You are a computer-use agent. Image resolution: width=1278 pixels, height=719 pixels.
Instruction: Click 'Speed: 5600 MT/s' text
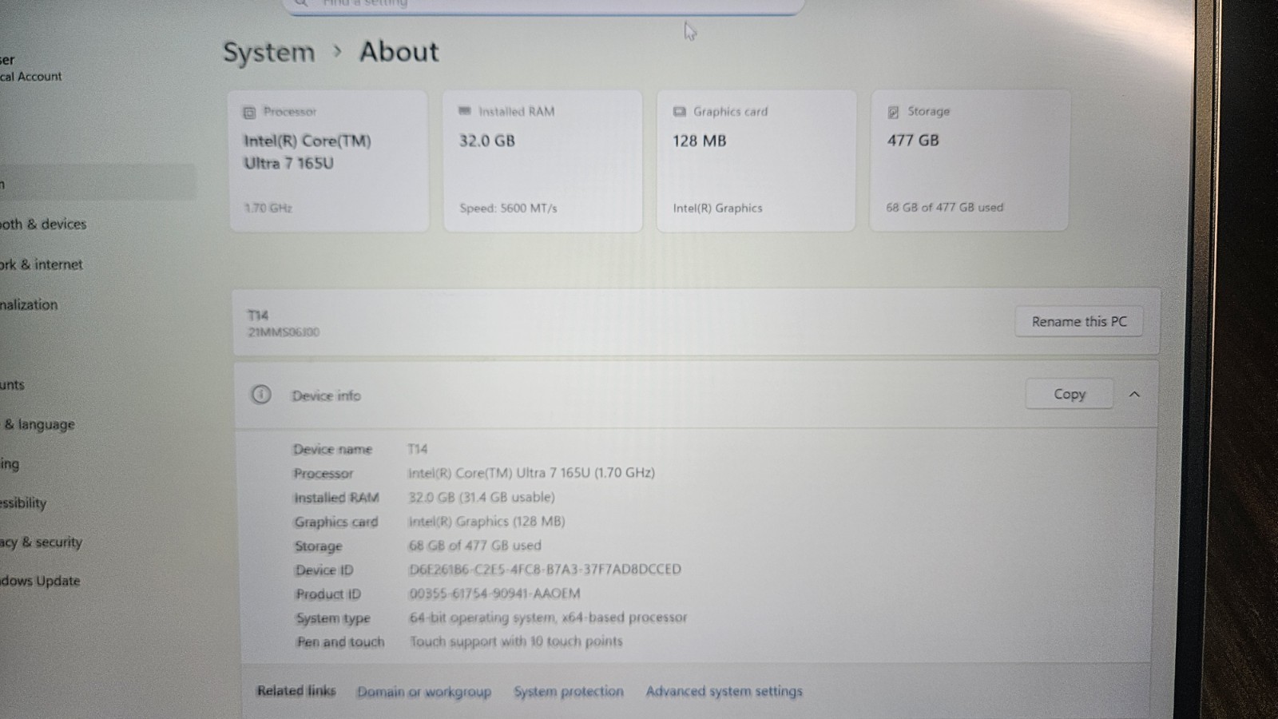[x=508, y=208]
